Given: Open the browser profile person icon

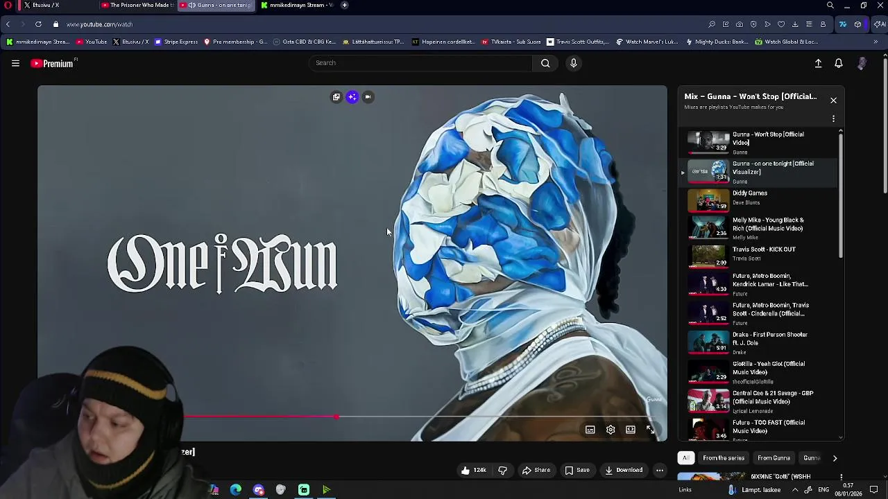Looking at the screenshot, I should pos(823,24).
